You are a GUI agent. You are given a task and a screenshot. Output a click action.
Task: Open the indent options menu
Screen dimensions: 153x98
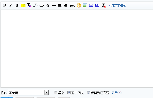[x=66, y=5]
